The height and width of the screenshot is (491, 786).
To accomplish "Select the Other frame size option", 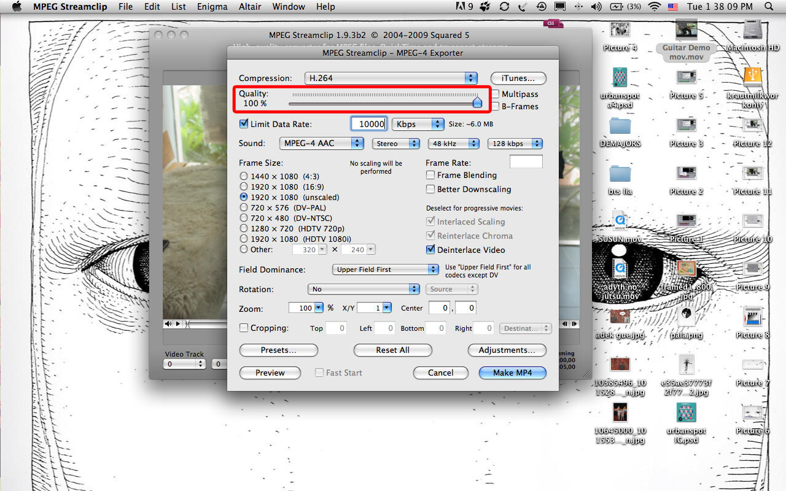I will (x=244, y=249).
